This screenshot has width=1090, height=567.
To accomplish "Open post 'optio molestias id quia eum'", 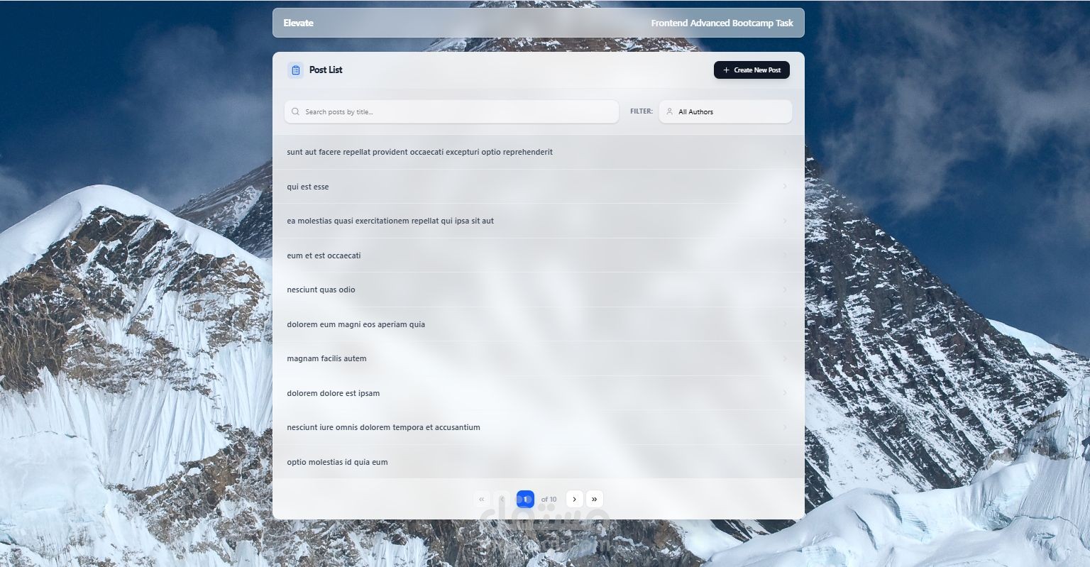I will 539,462.
